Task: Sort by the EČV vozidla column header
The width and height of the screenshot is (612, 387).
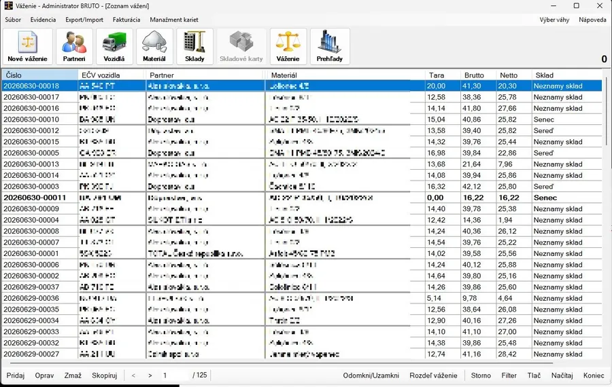Action: 112,75
